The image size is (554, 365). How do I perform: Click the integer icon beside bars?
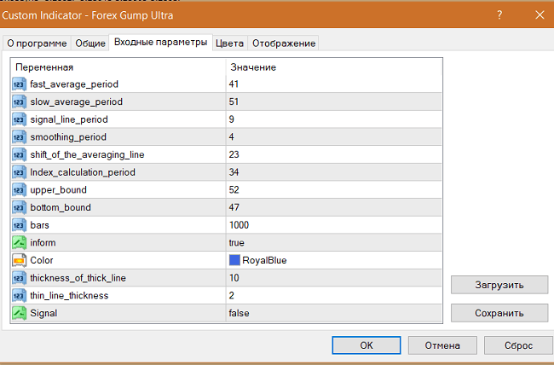(19, 225)
